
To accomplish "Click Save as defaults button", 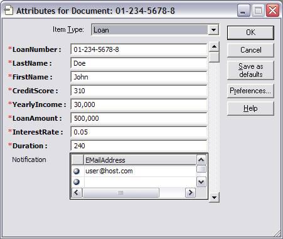I will click(x=250, y=70).
